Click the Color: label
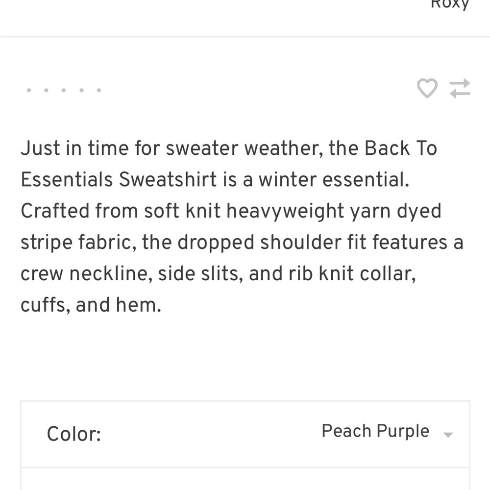The width and height of the screenshot is (490, 490). coord(74,434)
